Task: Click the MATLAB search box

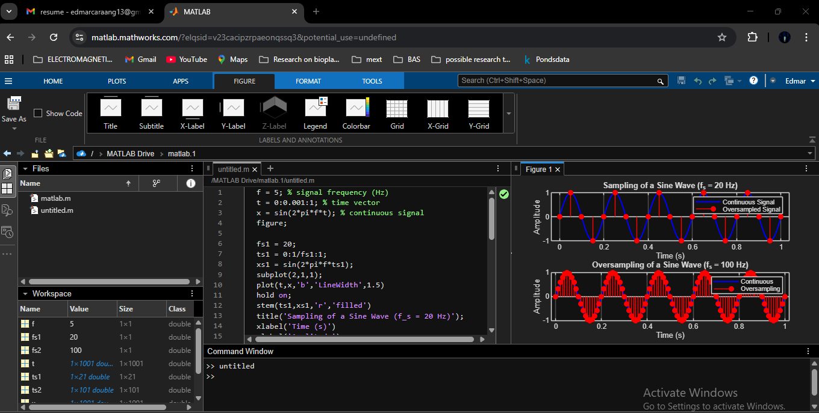Action: click(557, 81)
